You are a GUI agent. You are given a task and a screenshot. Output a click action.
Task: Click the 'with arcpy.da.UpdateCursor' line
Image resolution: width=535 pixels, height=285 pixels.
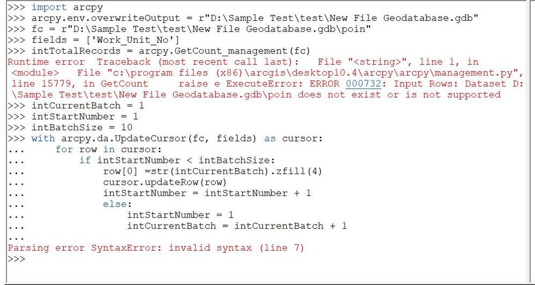[177, 138]
